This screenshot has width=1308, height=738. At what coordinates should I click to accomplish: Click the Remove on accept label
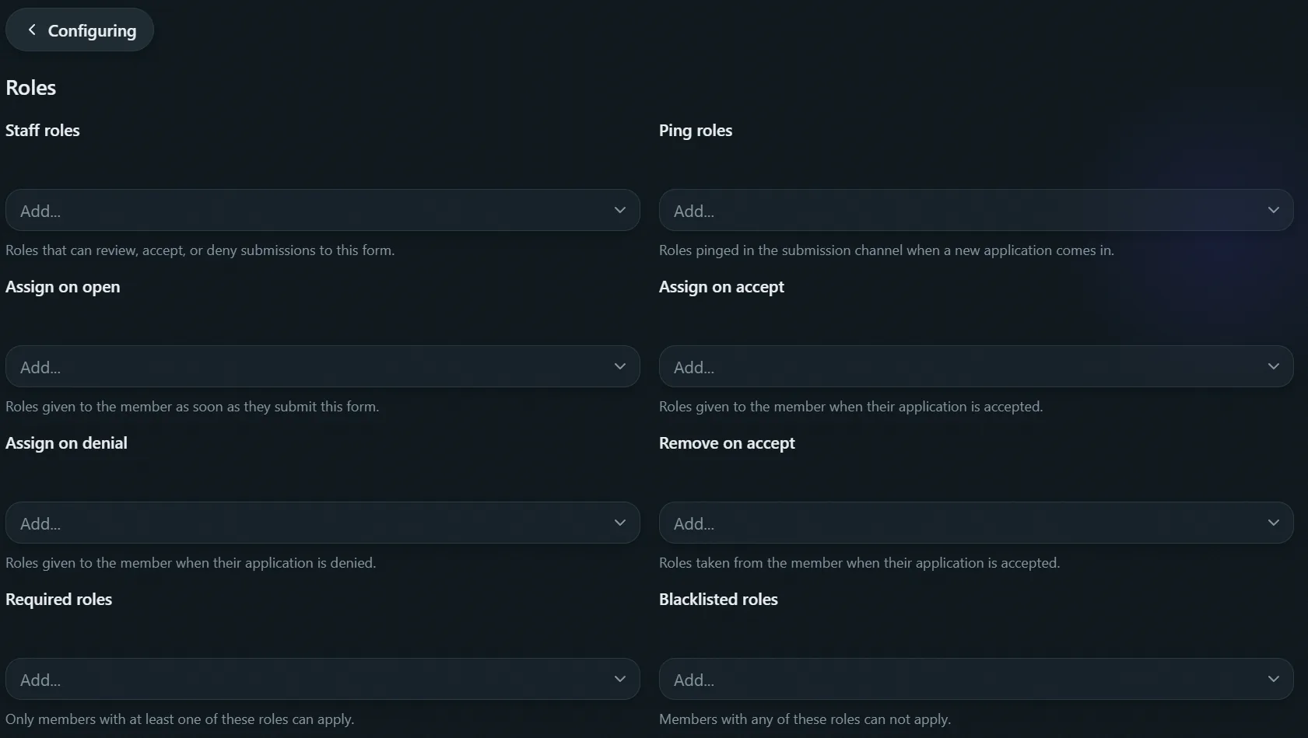[x=727, y=443]
